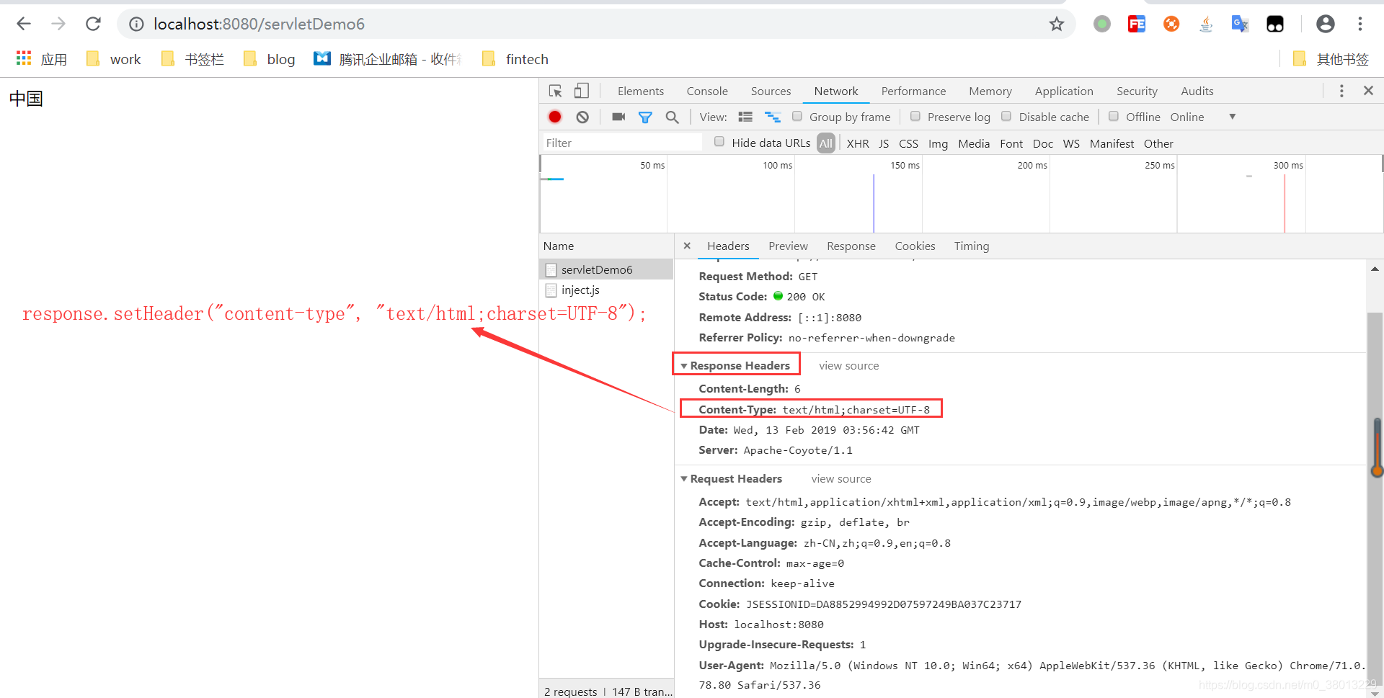Open the black mask extension

pyautogui.click(x=1275, y=24)
